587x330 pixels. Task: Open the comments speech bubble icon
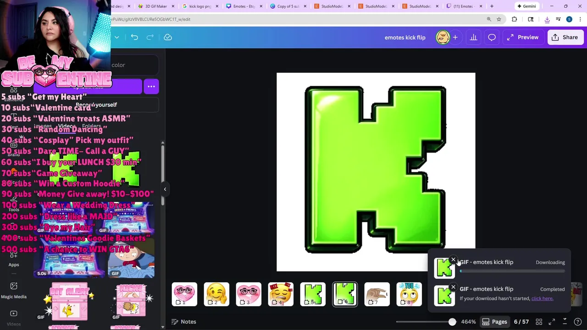pyautogui.click(x=492, y=38)
